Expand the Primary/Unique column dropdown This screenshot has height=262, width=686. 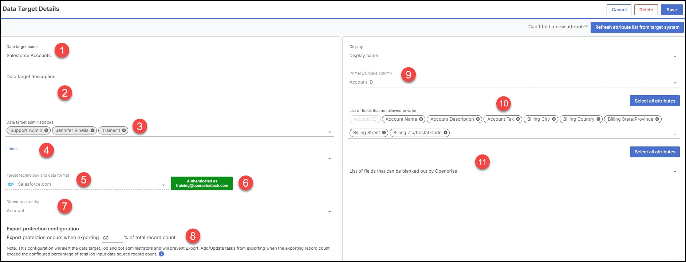pyautogui.click(x=675, y=83)
